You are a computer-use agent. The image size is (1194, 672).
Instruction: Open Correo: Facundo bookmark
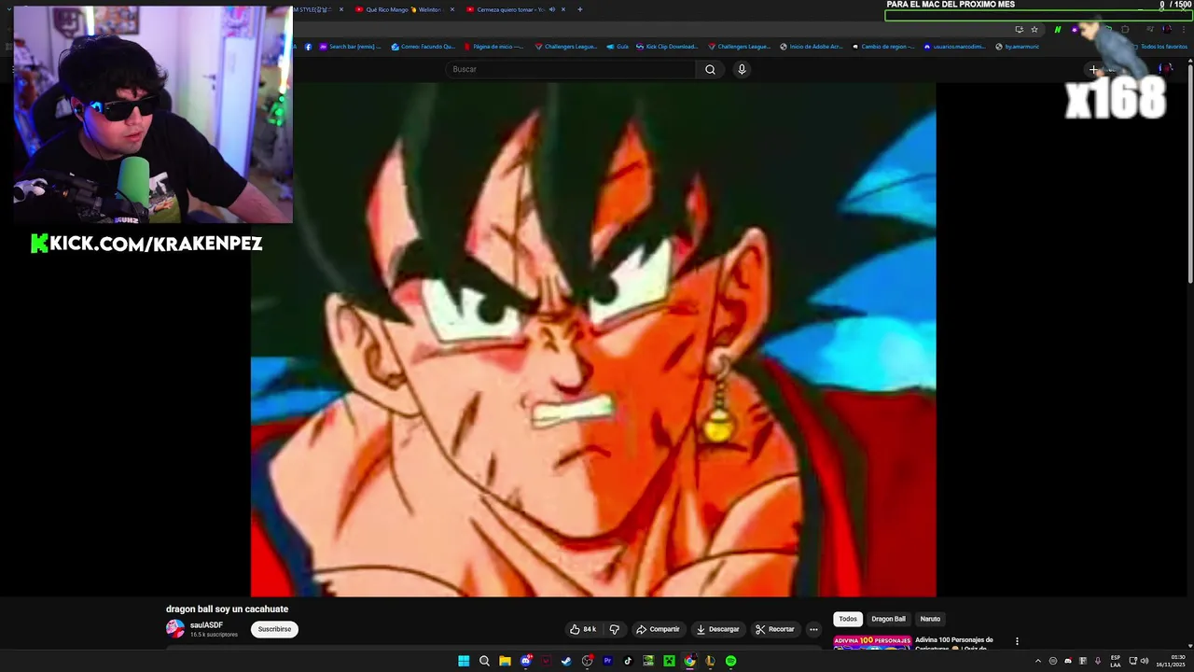click(423, 47)
